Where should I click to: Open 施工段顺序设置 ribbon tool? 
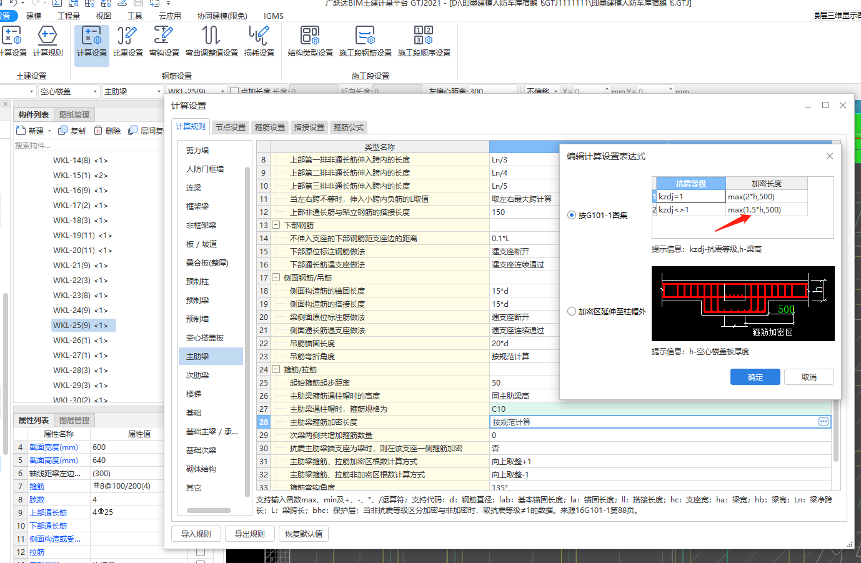click(x=424, y=41)
